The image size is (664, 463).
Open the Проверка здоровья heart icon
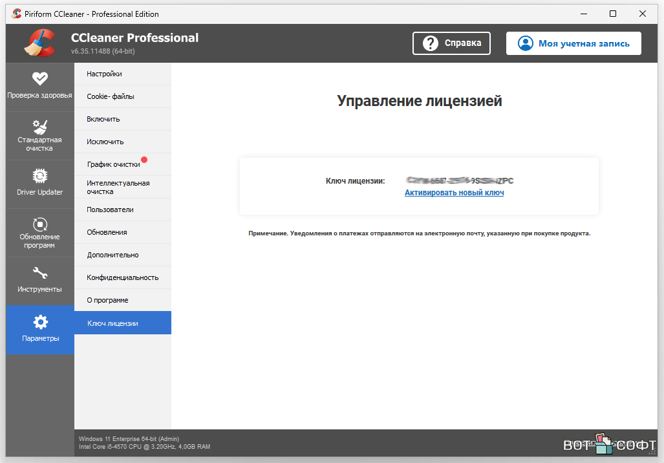coord(40,78)
